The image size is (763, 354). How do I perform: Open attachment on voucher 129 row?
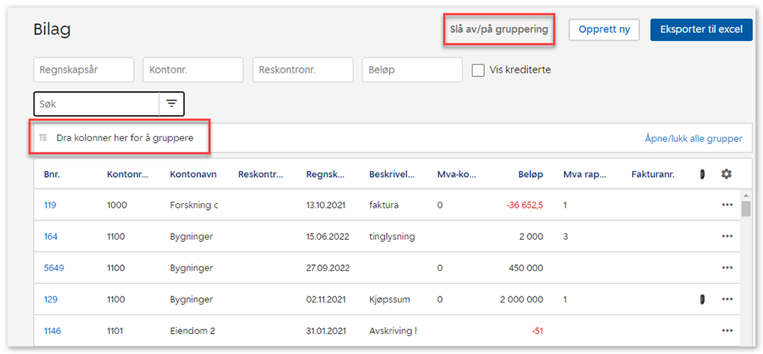(x=702, y=299)
